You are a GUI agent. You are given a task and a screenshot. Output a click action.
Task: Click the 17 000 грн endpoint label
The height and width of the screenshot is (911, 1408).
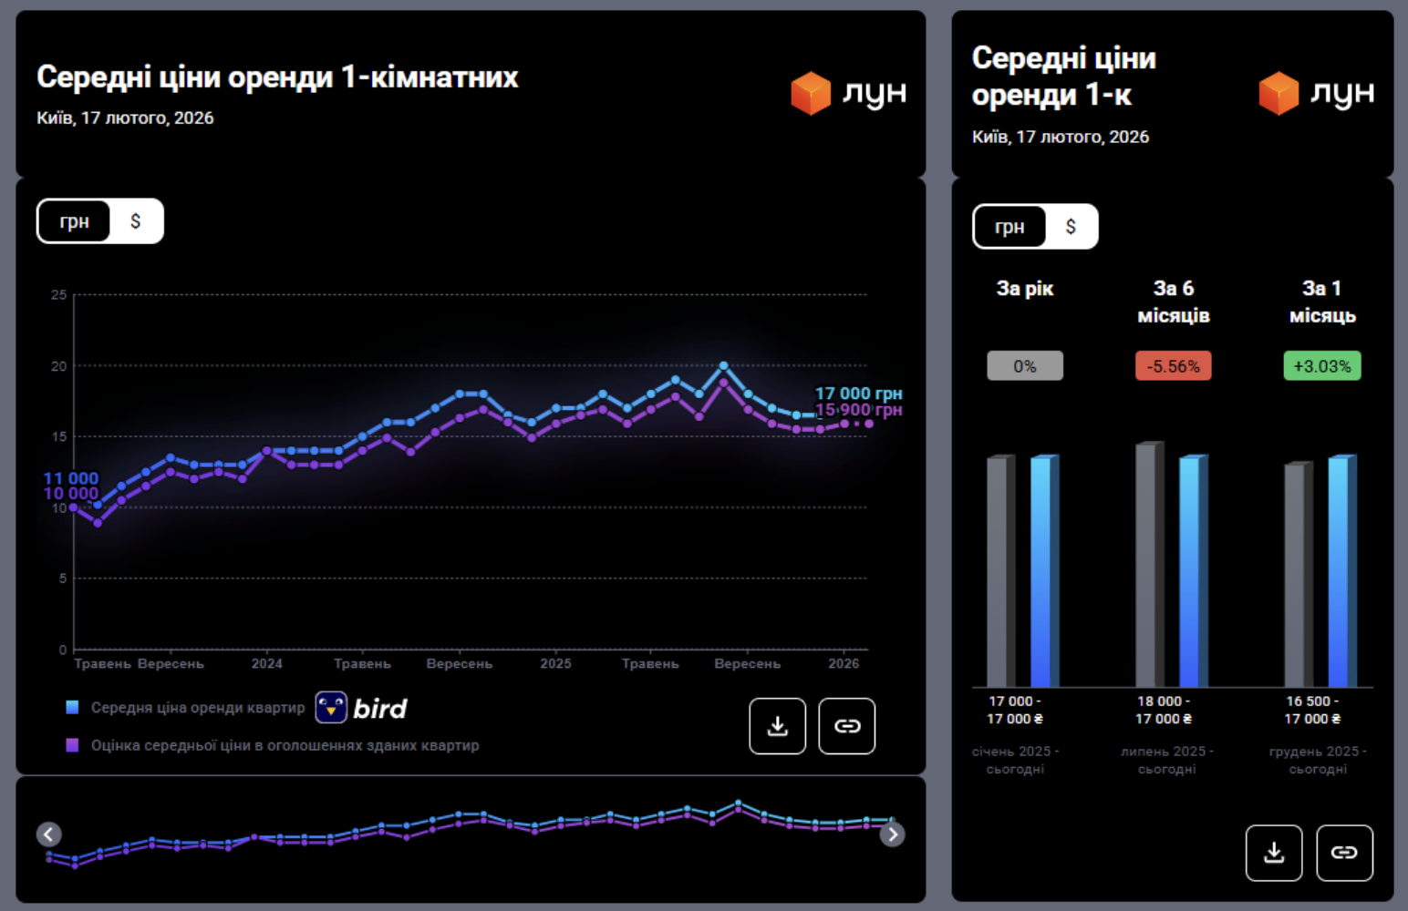click(858, 394)
